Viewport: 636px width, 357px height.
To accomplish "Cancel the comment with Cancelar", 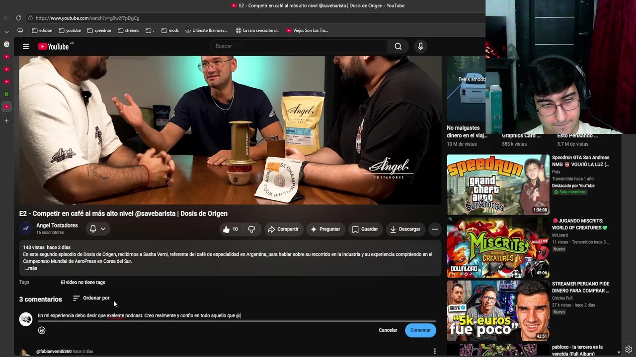I will point(388,330).
